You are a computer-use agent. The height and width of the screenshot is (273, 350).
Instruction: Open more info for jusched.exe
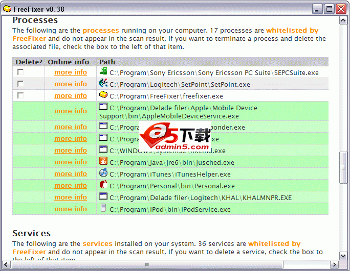[x=71, y=162]
